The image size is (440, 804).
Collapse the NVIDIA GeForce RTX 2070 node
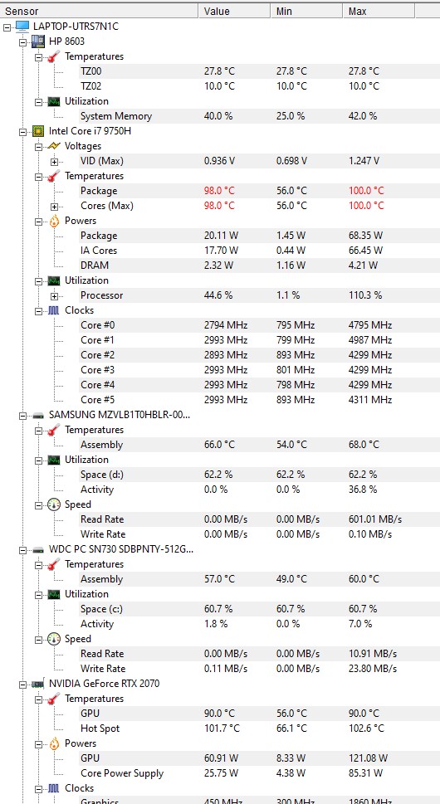22,685
